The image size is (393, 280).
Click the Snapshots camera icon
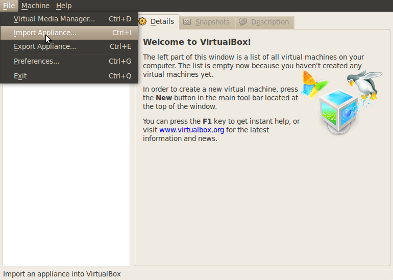(x=187, y=22)
